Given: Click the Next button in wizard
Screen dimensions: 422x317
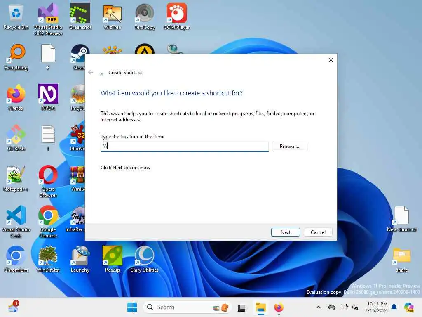Looking at the screenshot, I should point(285,232).
